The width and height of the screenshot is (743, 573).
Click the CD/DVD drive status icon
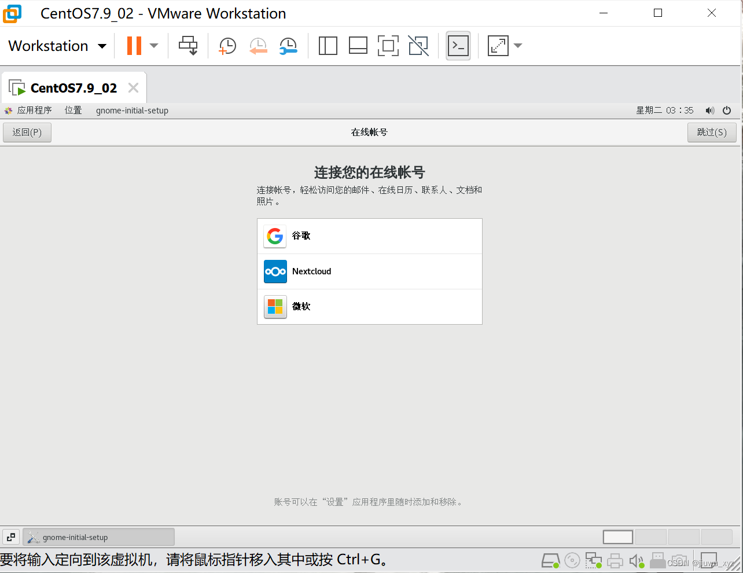[x=572, y=560]
